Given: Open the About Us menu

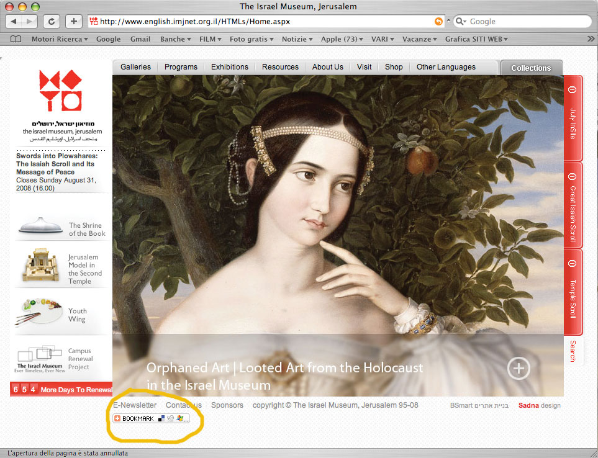Looking at the screenshot, I should 328,67.
